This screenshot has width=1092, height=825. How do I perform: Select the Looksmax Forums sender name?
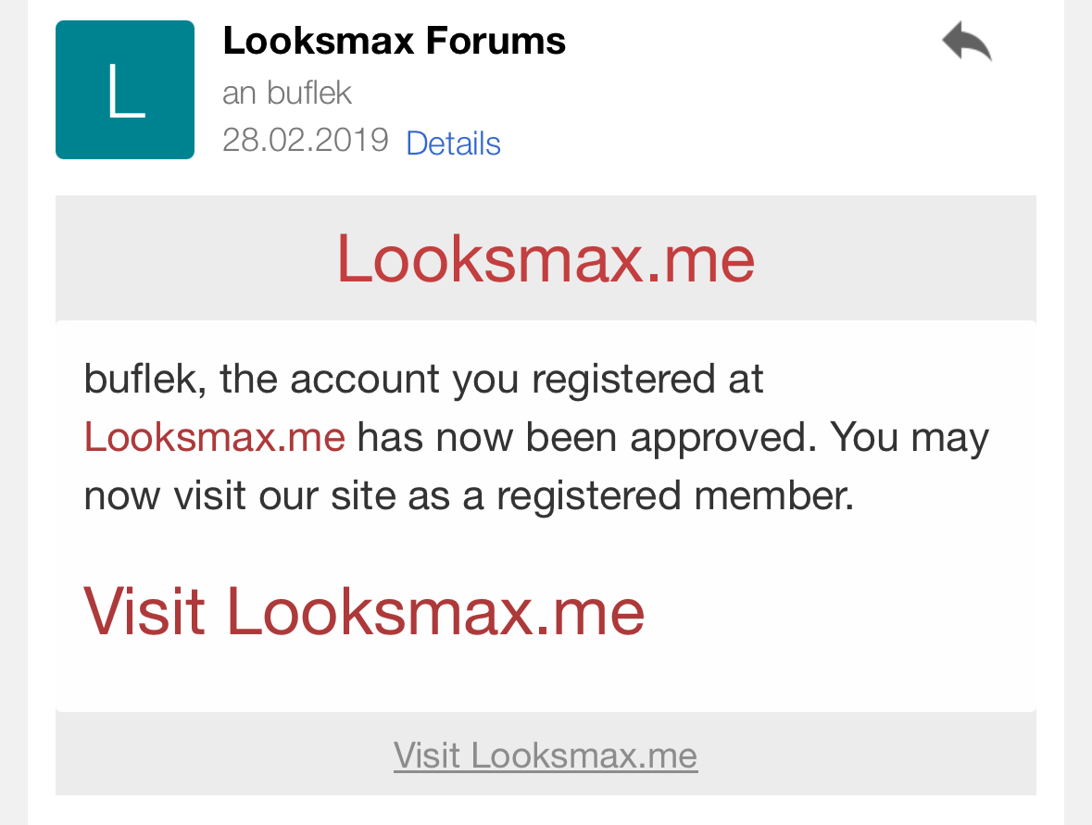tap(394, 42)
